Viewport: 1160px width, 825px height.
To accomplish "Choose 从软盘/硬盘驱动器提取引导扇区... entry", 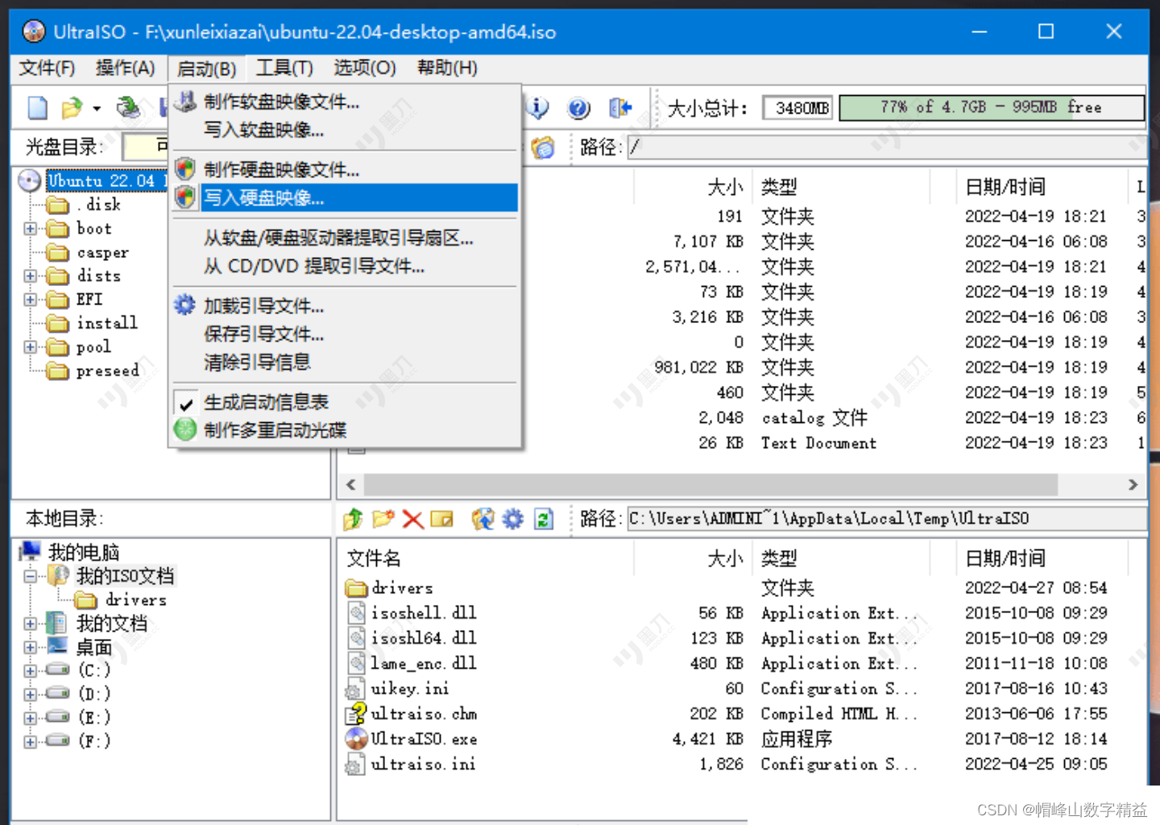I will [345, 238].
